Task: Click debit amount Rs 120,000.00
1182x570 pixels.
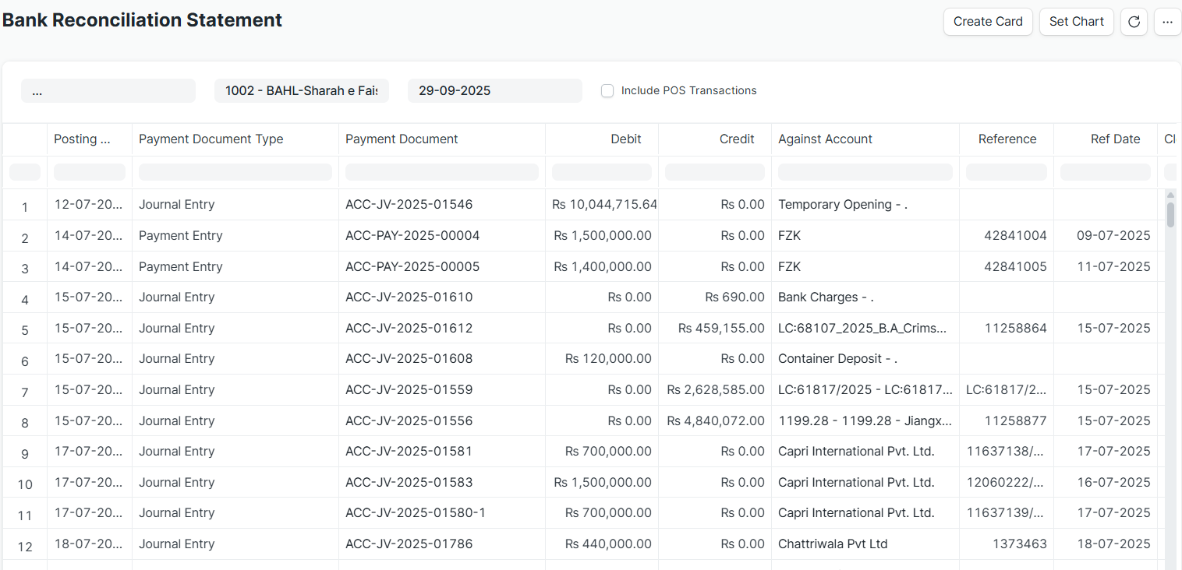Action: pyautogui.click(x=608, y=359)
